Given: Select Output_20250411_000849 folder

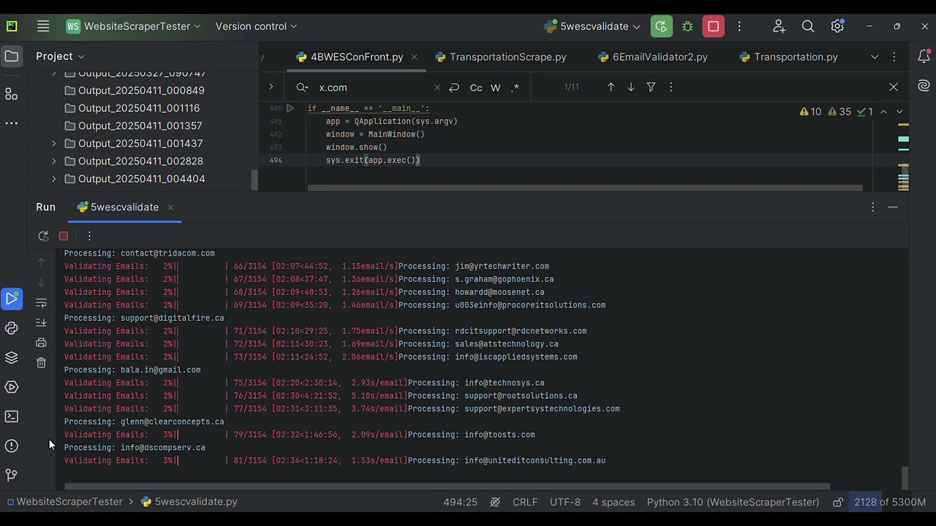Looking at the screenshot, I should point(141,91).
